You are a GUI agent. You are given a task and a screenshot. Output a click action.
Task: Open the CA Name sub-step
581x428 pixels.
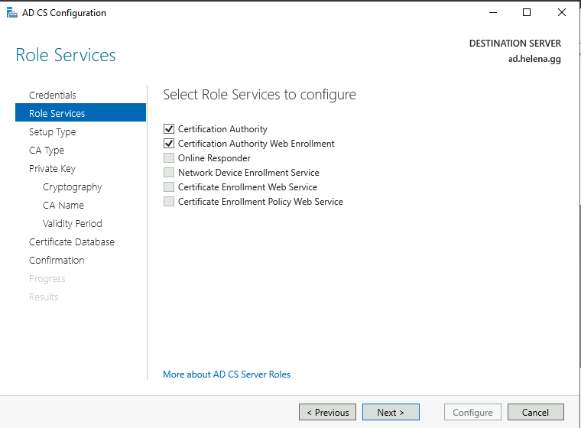63,206
